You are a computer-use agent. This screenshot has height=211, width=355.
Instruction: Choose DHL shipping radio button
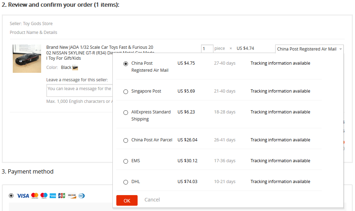coord(126,182)
